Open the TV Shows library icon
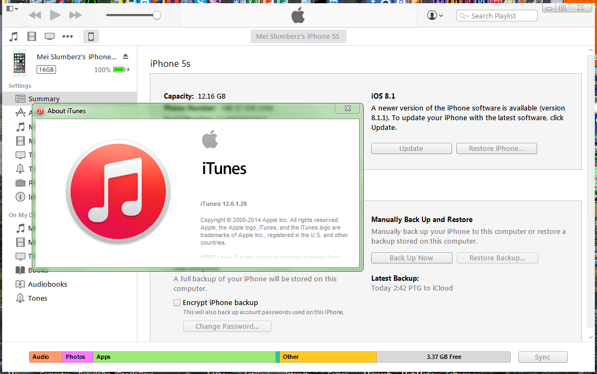597x374 pixels. coord(50,37)
